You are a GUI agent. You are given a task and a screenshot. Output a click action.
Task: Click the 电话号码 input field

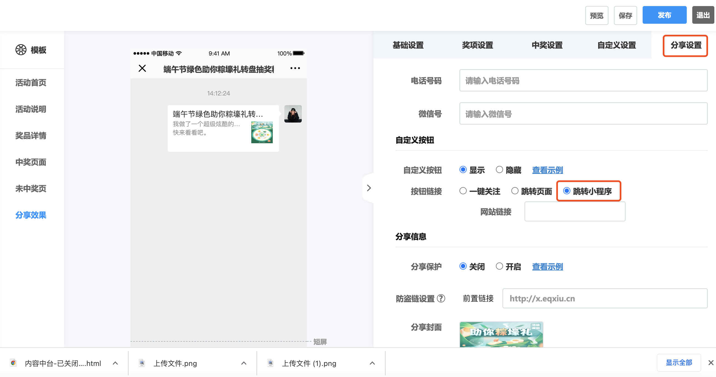click(583, 80)
